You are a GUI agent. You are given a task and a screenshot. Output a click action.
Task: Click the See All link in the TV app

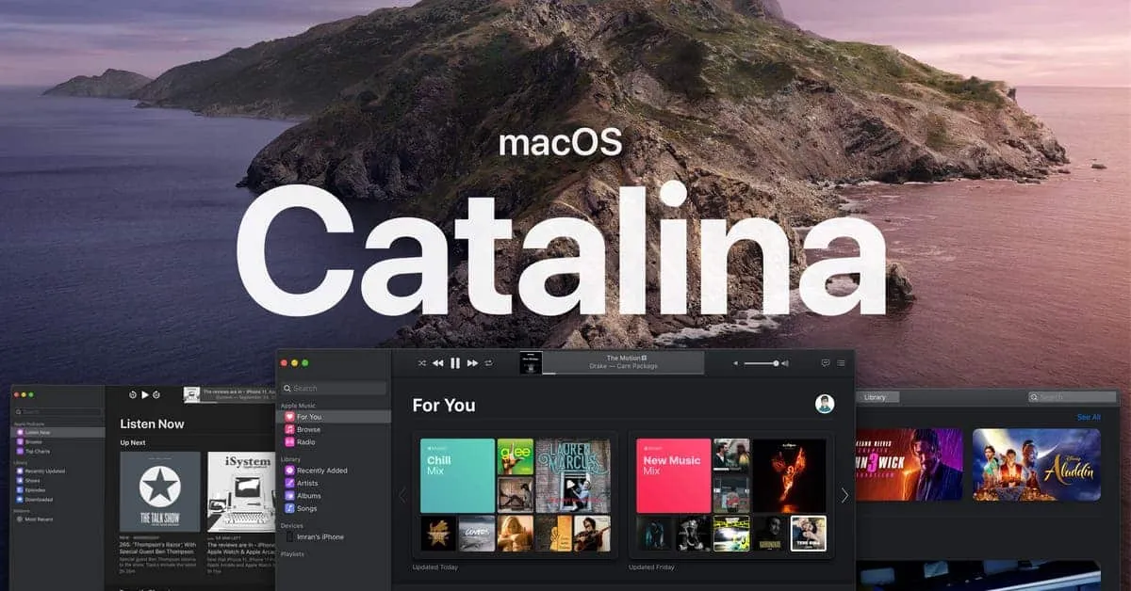pyautogui.click(x=1090, y=417)
